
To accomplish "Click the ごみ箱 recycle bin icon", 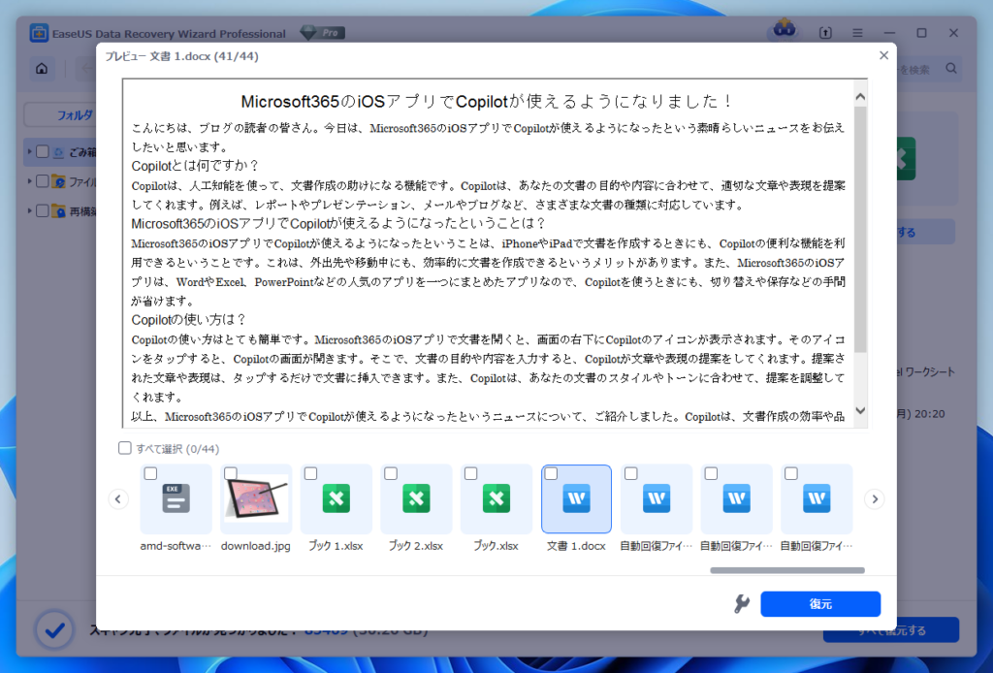I will coord(59,152).
